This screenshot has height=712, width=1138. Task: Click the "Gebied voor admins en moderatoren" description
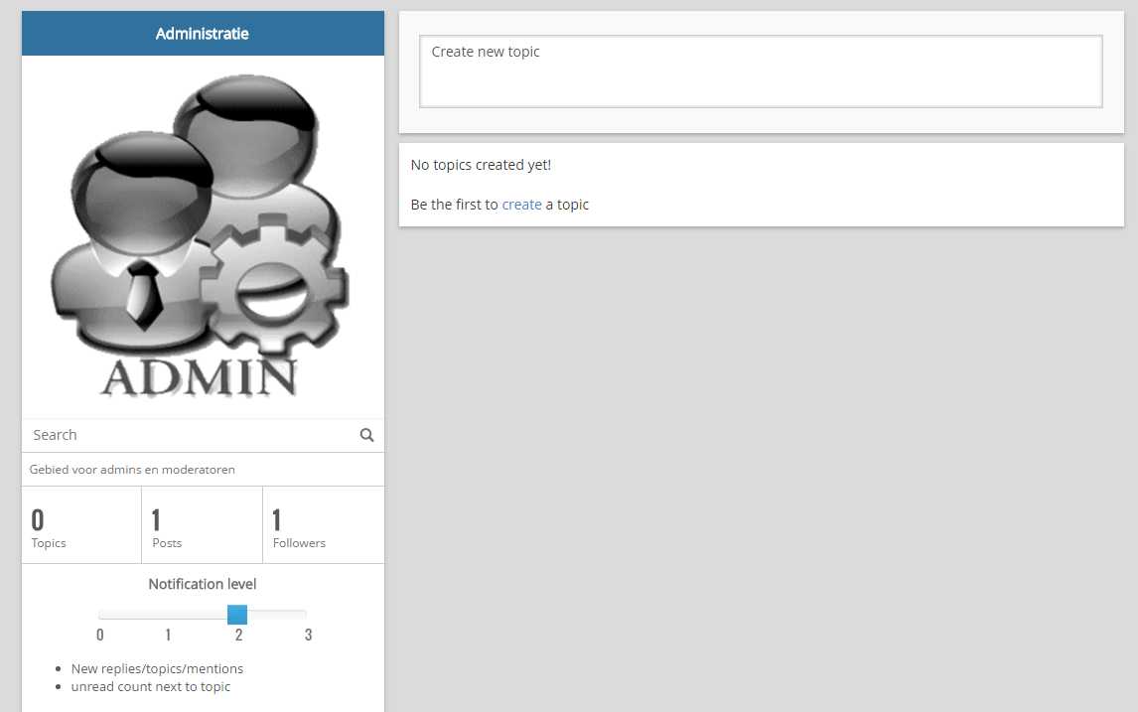(x=132, y=470)
